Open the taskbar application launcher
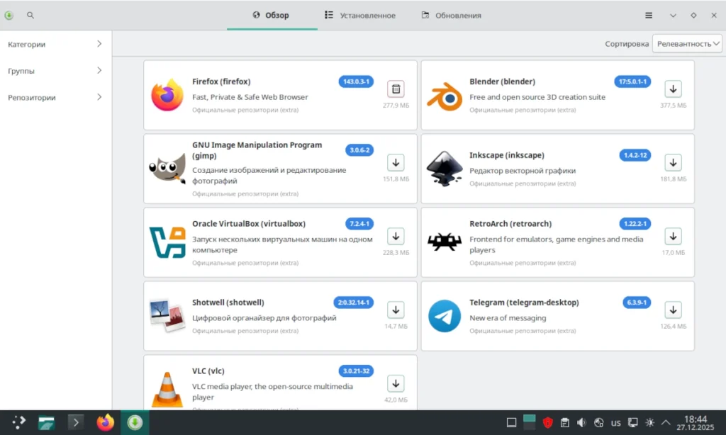 [18, 422]
